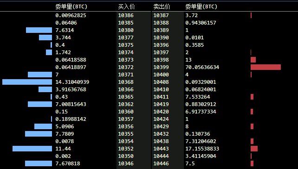Click blue depth bar for 14.31040939 bid
Screen dimensions: 298x169
(27, 82)
